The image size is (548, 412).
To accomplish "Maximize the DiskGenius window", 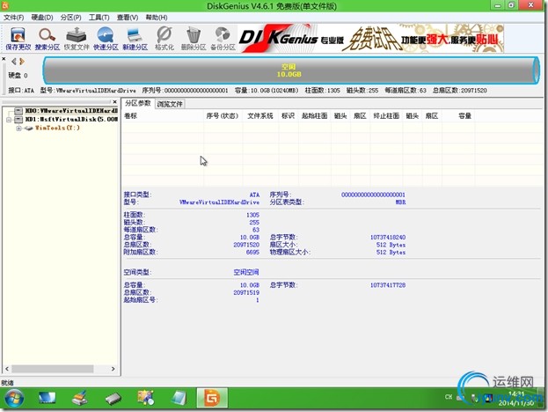I will (511, 5).
